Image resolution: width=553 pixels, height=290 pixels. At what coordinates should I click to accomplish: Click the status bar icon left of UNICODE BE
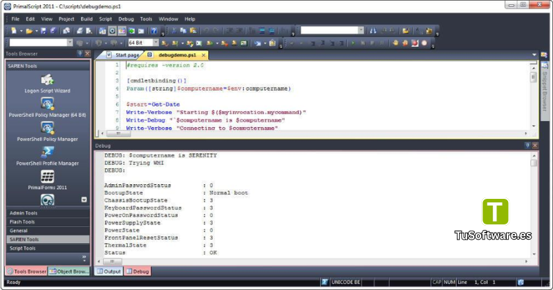[324, 282]
